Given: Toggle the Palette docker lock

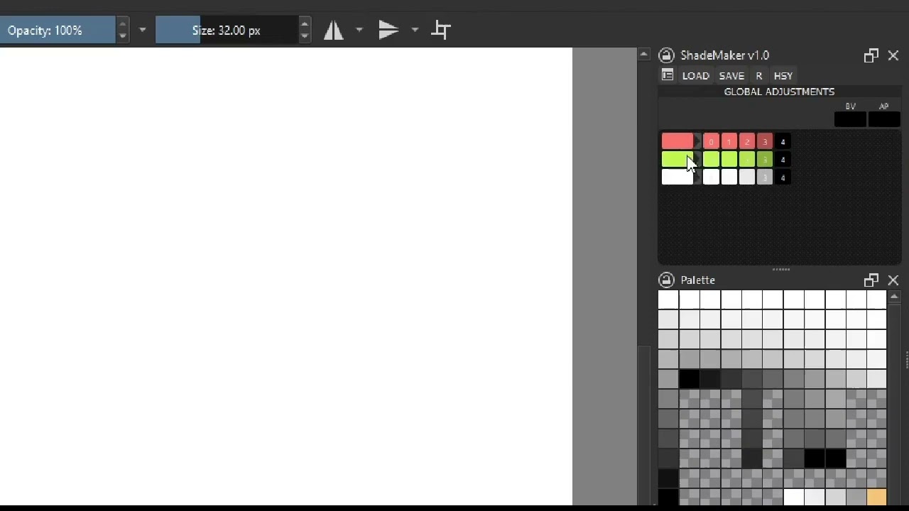Looking at the screenshot, I should tap(666, 280).
